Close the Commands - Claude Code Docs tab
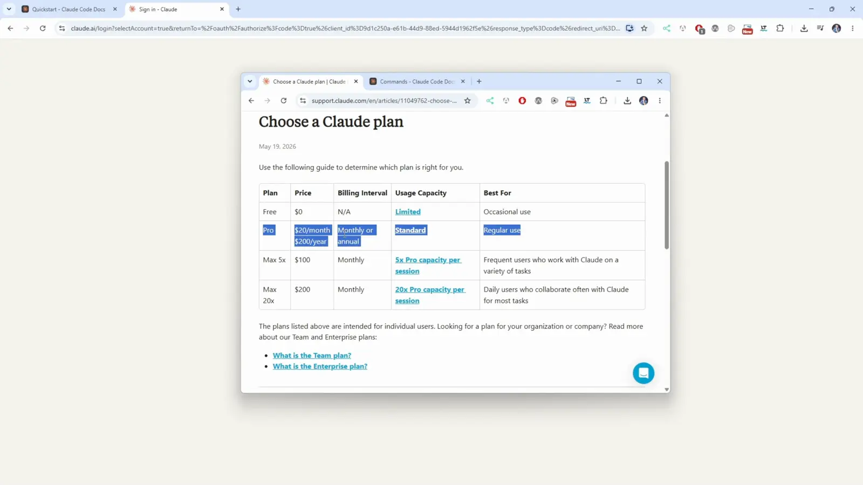 [x=463, y=81]
